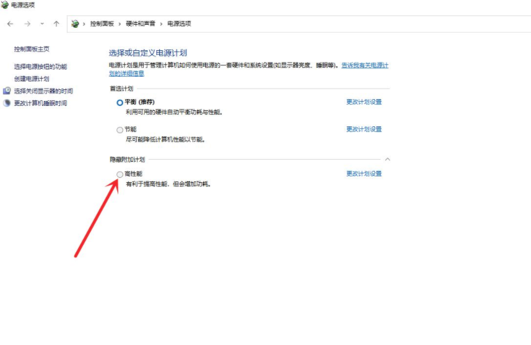This screenshot has width=531, height=345.
Task: Open the recent locations dropdown arrow
Action: pyautogui.click(x=42, y=24)
